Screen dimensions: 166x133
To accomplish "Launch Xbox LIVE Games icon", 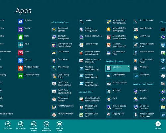I will pos(21,76).
